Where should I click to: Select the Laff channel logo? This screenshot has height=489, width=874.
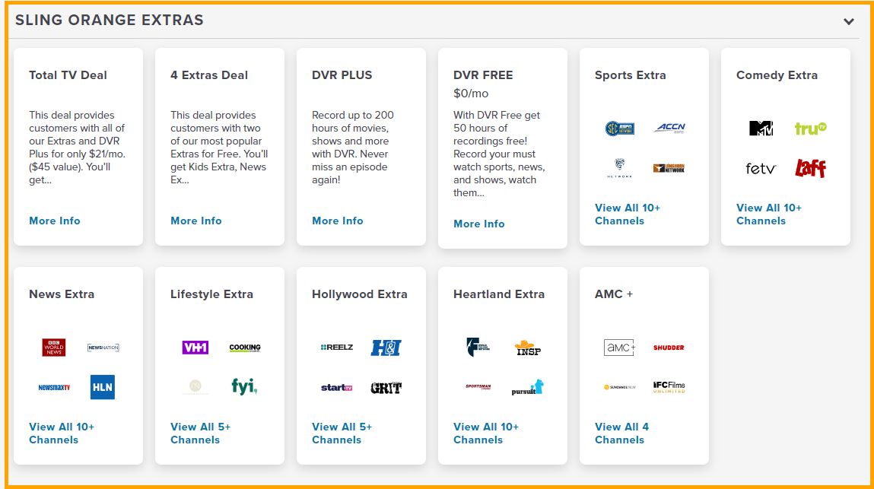[810, 168]
